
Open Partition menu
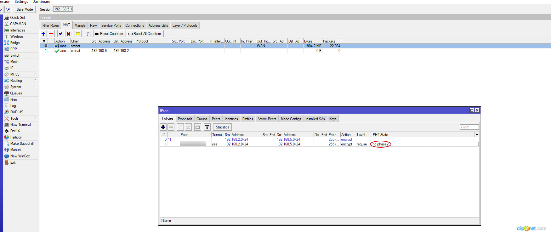16,137
